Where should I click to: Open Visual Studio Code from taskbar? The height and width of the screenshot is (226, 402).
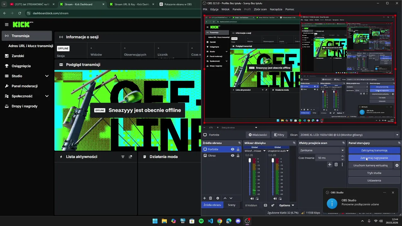click(210, 221)
